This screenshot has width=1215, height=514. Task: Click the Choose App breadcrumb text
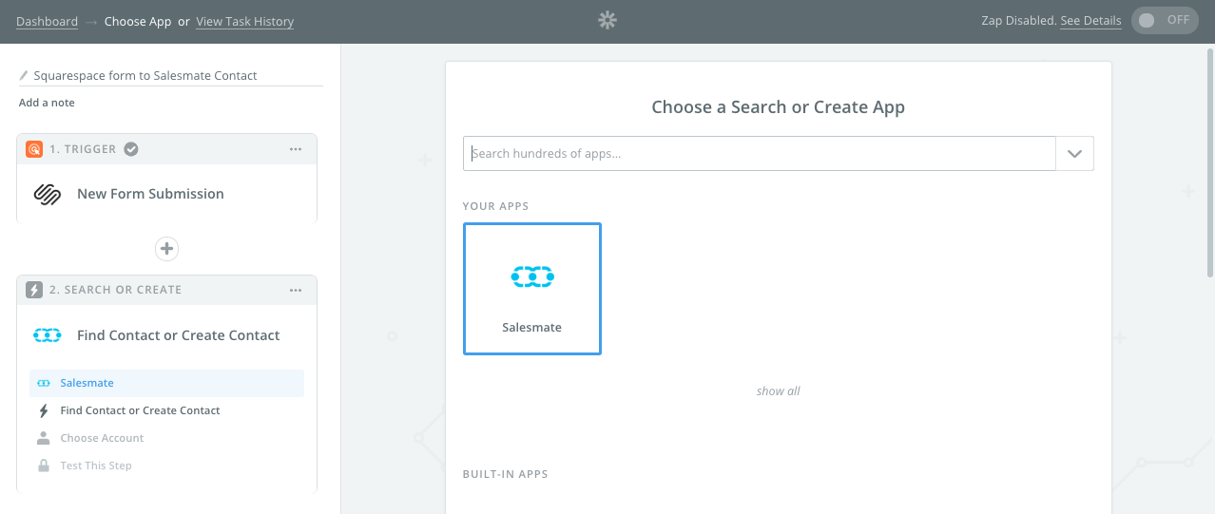[x=138, y=21]
